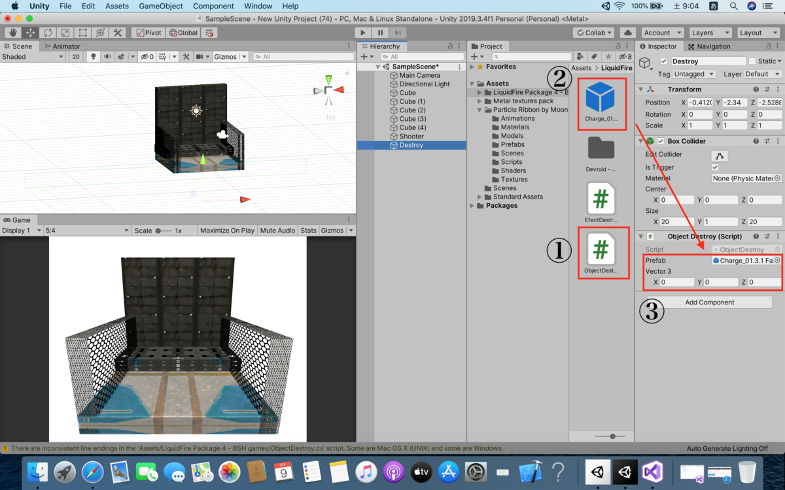Image resolution: width=785 pixels, height=490 pixels.
Task: Open the Tag dropdown showing Untagged
Action: coord(695,74)
